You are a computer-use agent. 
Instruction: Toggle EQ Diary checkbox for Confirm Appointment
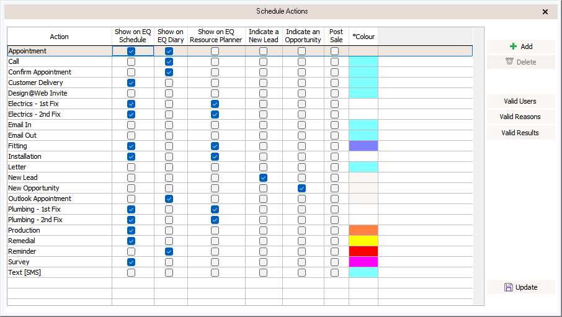tap(169, 73)
